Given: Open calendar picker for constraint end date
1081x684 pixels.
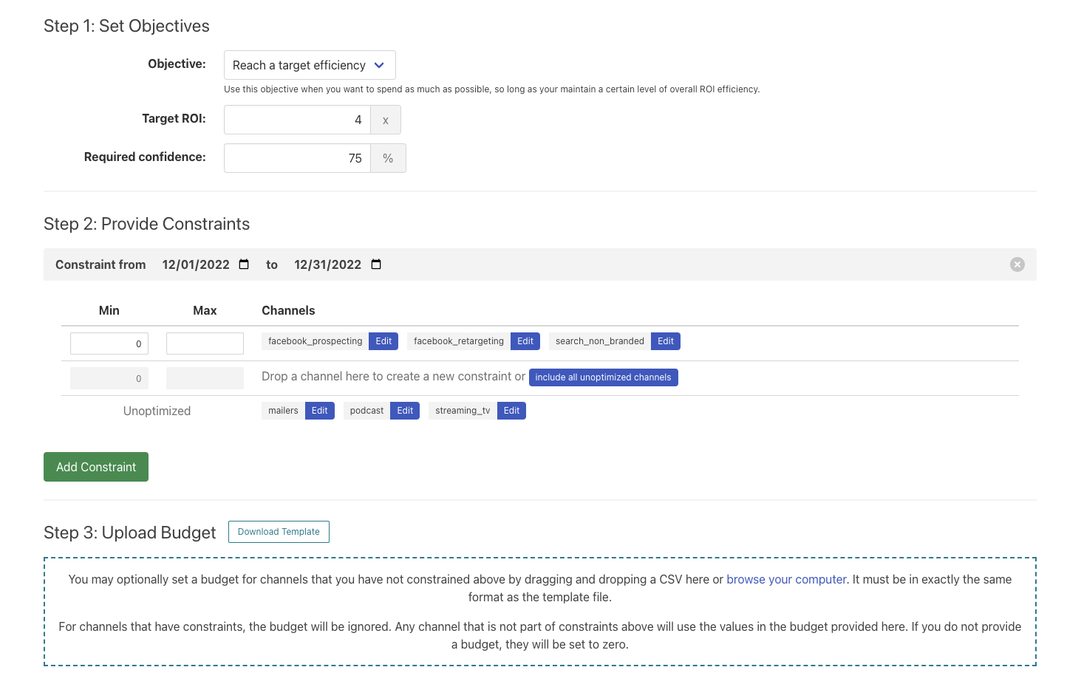Looking at the screenshot, I should pos(376,264).
